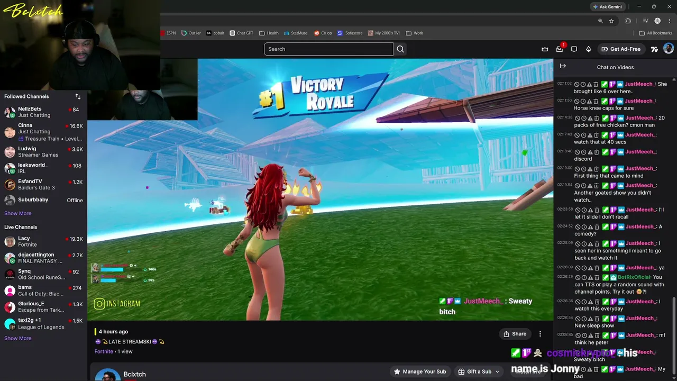Screen dimensions: 677x381
Task: Delete the 'discord' chat message via trash icon
Action: click(x=596, y=152)
